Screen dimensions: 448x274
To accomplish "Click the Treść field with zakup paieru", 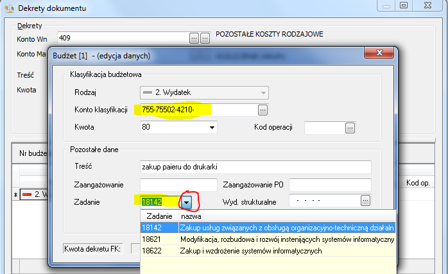I will 255,167.
